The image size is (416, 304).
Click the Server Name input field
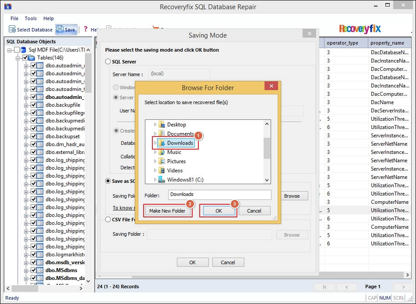click(x=179, y=74)
